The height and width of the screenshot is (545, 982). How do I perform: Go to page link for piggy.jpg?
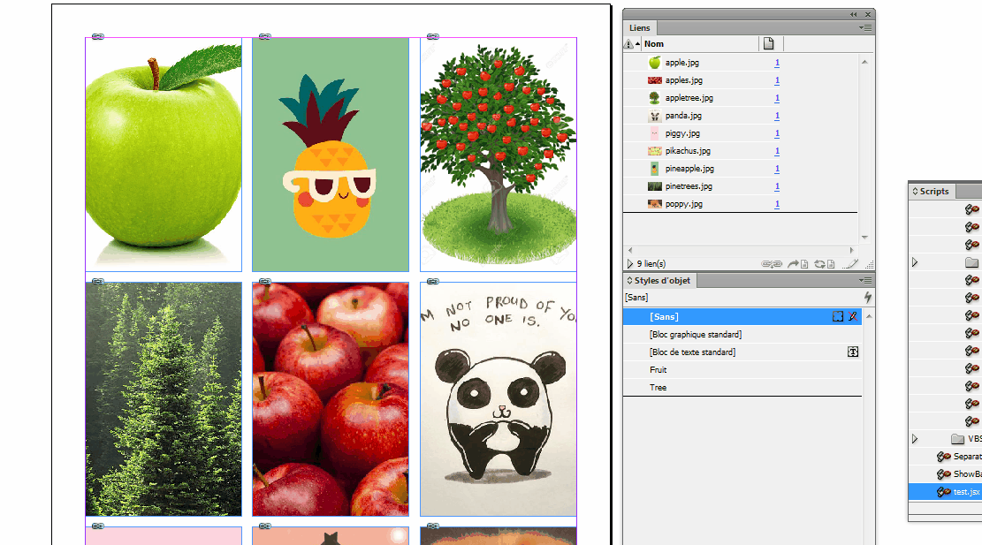777,133
